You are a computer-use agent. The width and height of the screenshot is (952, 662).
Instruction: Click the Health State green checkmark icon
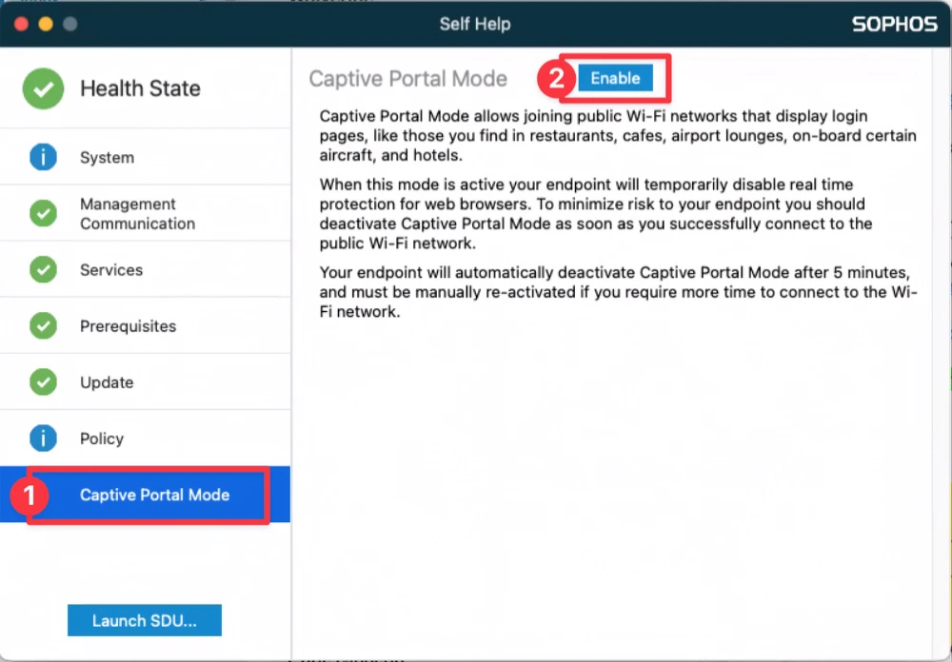43,88
